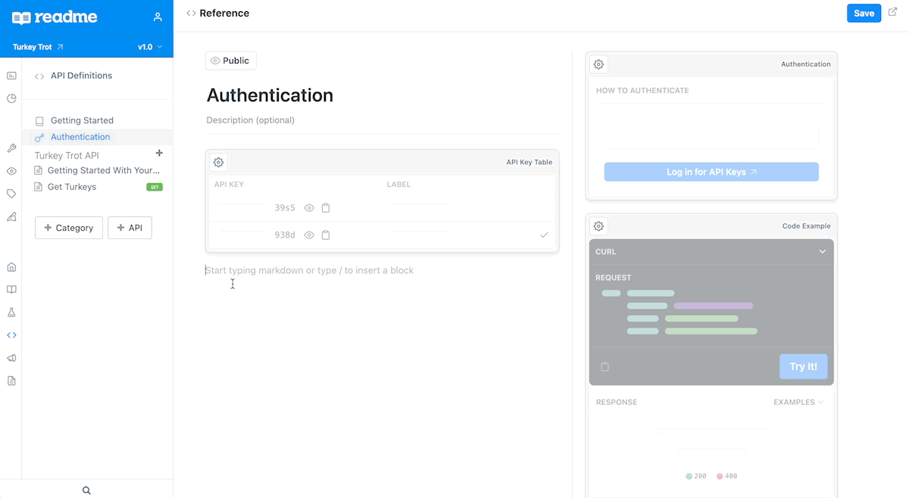Toggle the Public visibility badge
The width and height of the screenshot is (909, 498).
click(x=230, y=60)
